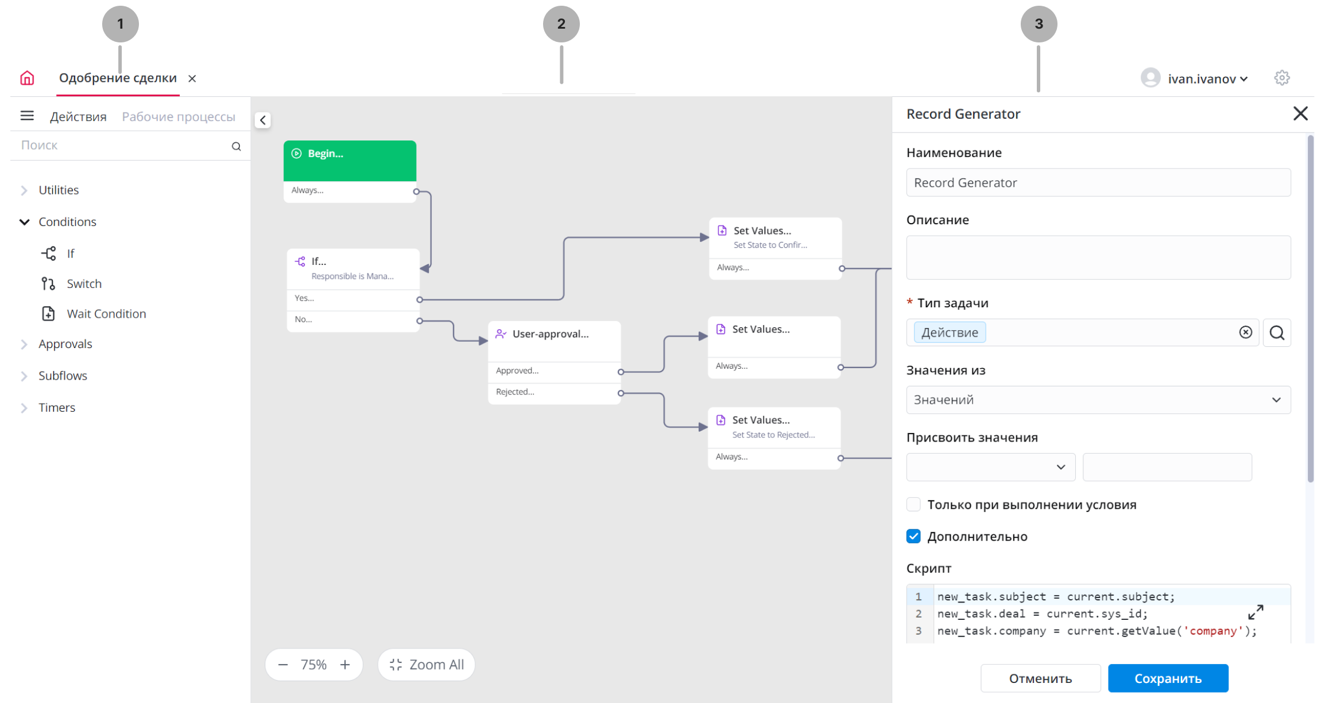Uncheck the Дополнительно checkbox
This screenshot has height=703, width=1325.
[913, 536]
